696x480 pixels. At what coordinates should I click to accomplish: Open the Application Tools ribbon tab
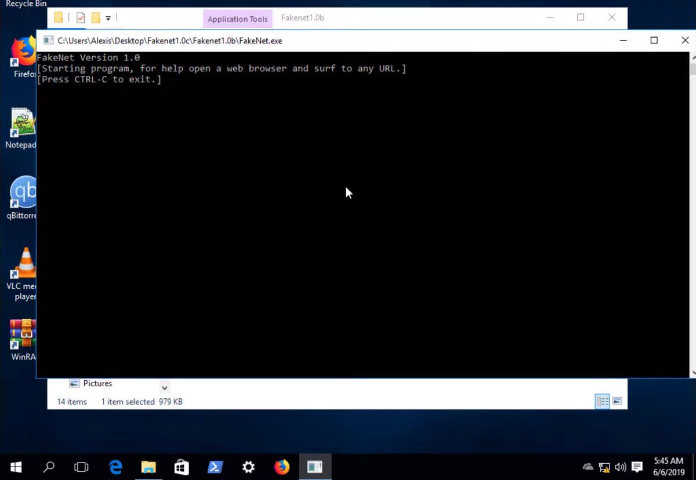pos(238,19)
